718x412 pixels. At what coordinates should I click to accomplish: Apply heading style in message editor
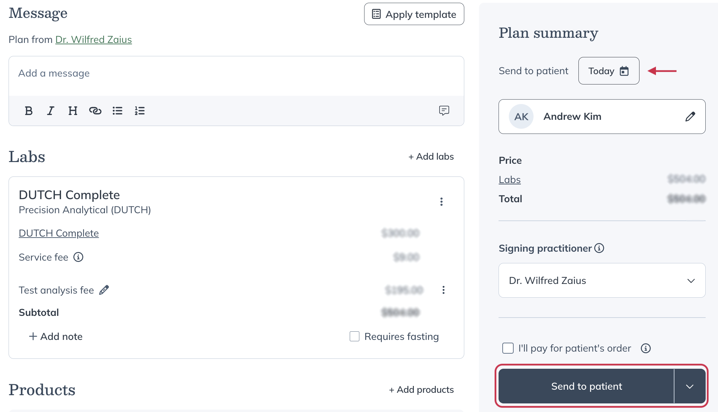coord(73,111)
